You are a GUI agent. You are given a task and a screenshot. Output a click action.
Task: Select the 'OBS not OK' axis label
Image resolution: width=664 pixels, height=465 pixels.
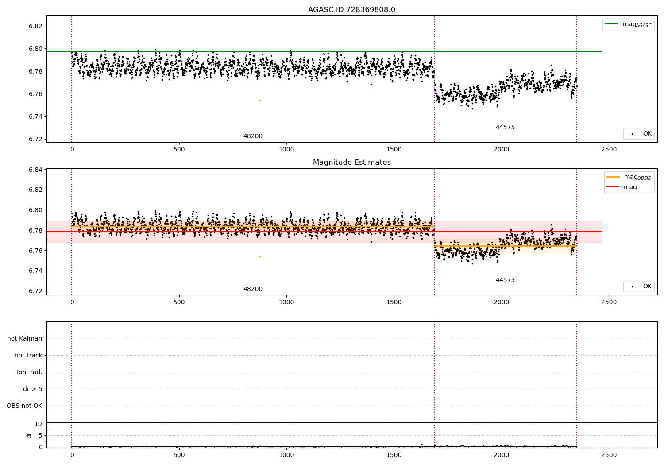(24, 406)
